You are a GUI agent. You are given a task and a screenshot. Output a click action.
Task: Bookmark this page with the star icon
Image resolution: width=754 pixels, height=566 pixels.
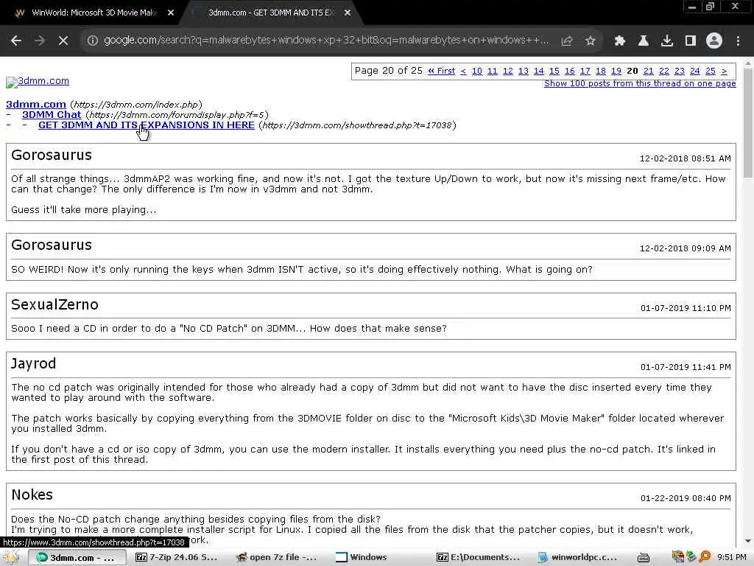pyautogui.click(x=591, y=41)
